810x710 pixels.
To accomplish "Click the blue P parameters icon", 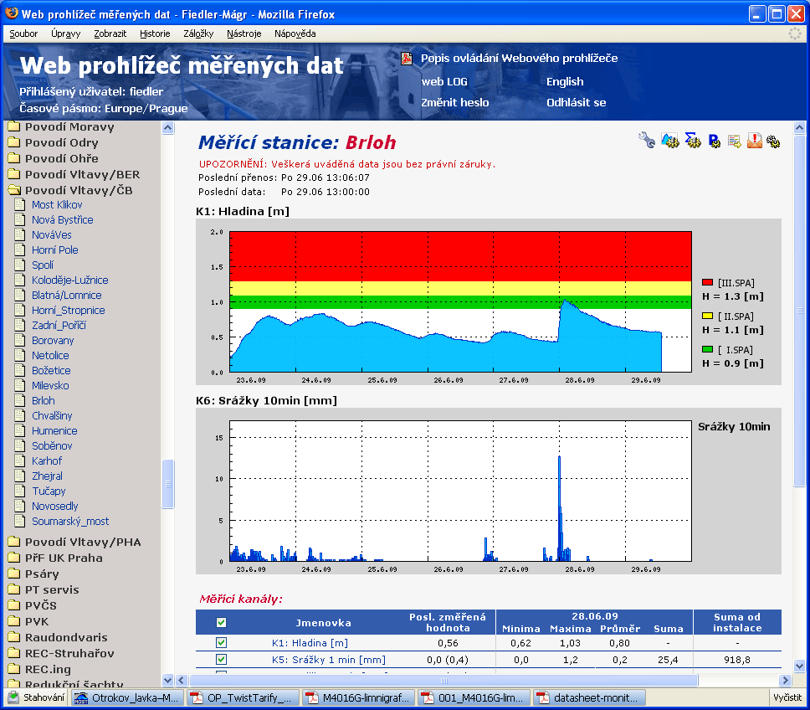I will coord(714,141).
